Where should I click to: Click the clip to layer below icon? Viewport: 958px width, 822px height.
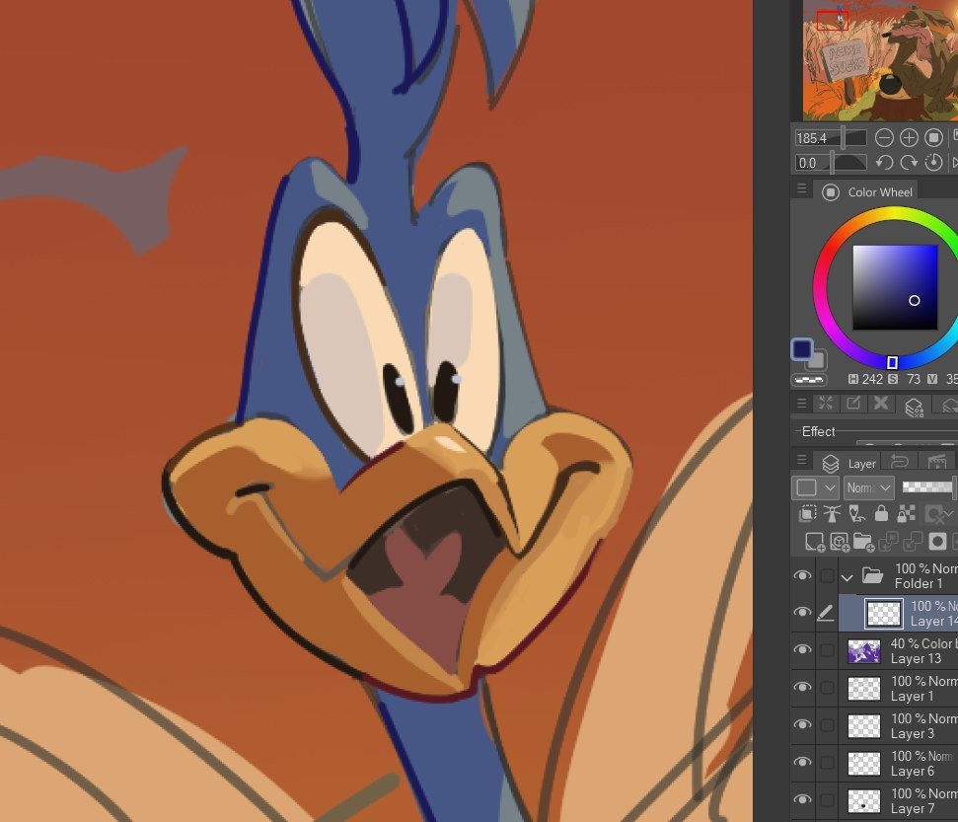[807, 513]
